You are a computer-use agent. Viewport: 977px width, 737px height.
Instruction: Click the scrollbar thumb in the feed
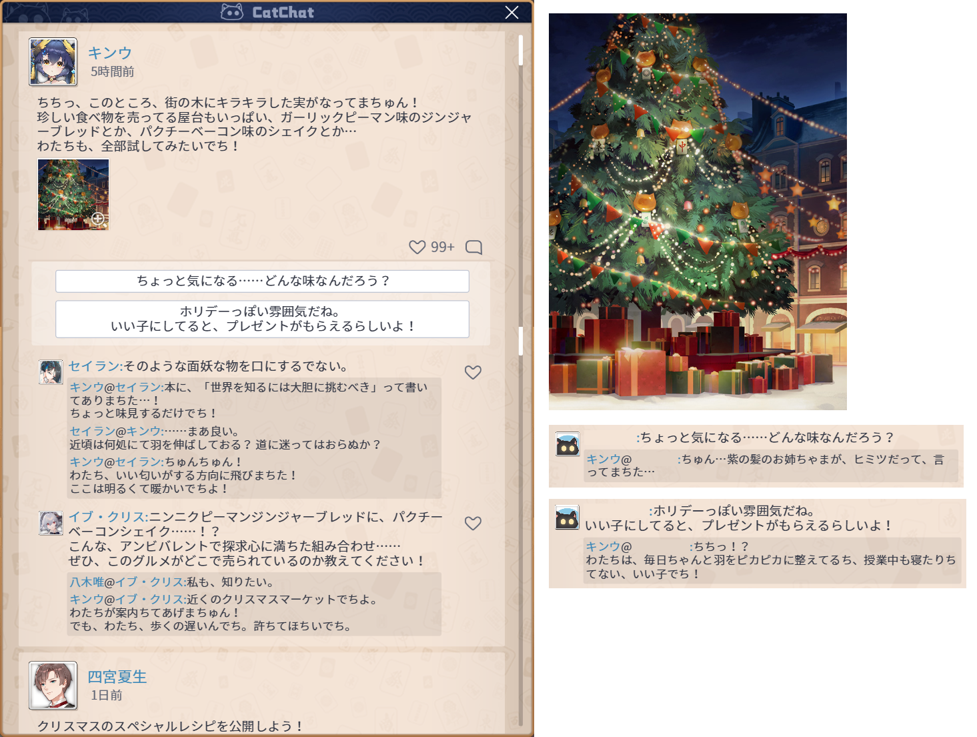point(520,50)
